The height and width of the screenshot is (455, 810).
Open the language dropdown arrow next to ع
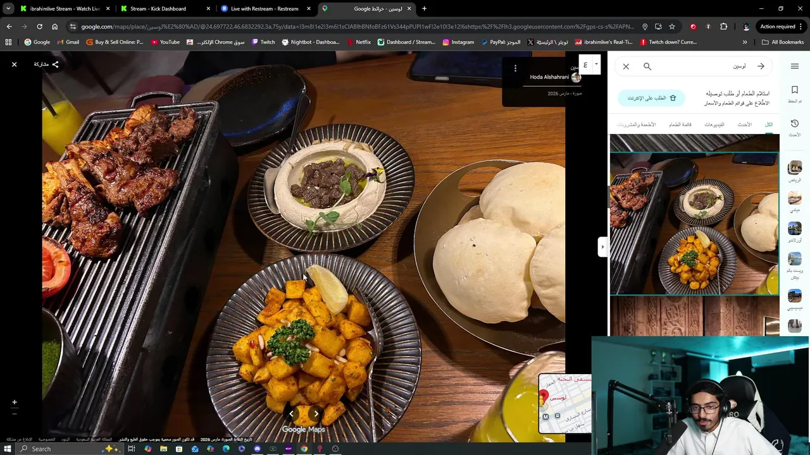[x=595, y=64]
